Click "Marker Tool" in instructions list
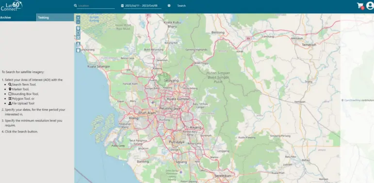Screen dimensions: 374x183 click(x=20, y=89)
